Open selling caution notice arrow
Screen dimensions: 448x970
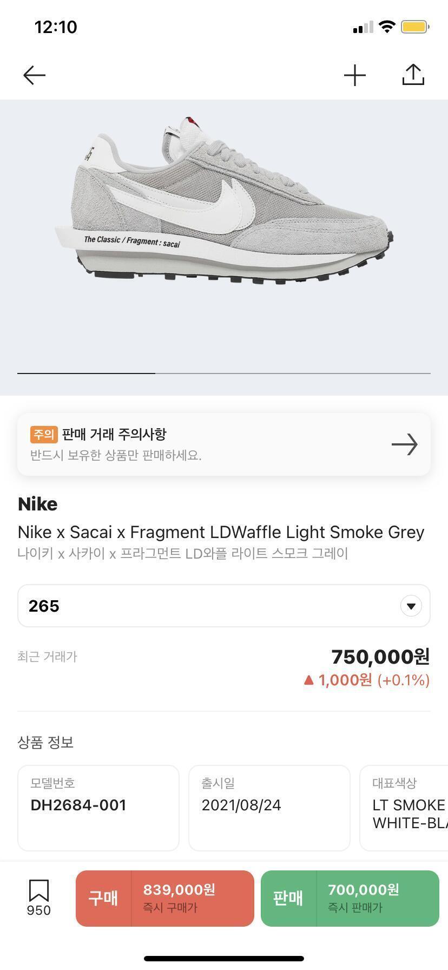pyautogui.click(x=405, y=444)
